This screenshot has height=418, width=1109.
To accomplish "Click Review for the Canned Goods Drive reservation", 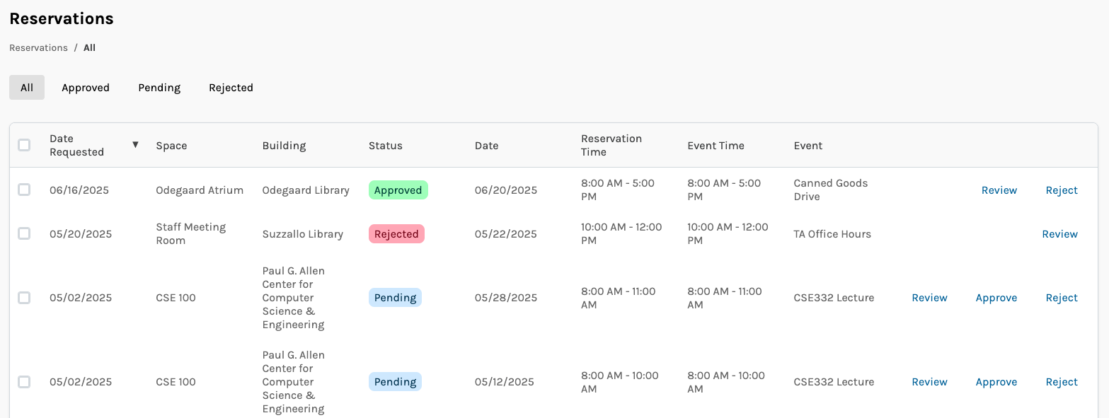I will tap(999, 190).
